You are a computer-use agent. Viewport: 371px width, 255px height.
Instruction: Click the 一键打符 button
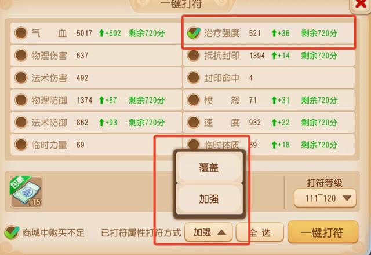pyautogui.click(x=322, y=232)
